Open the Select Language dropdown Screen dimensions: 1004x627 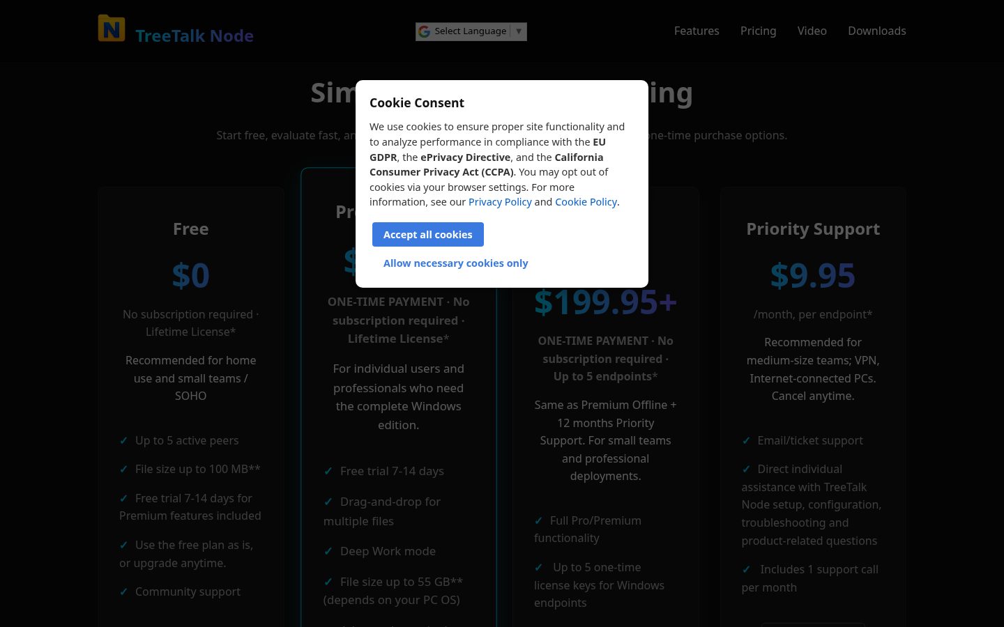471,31
